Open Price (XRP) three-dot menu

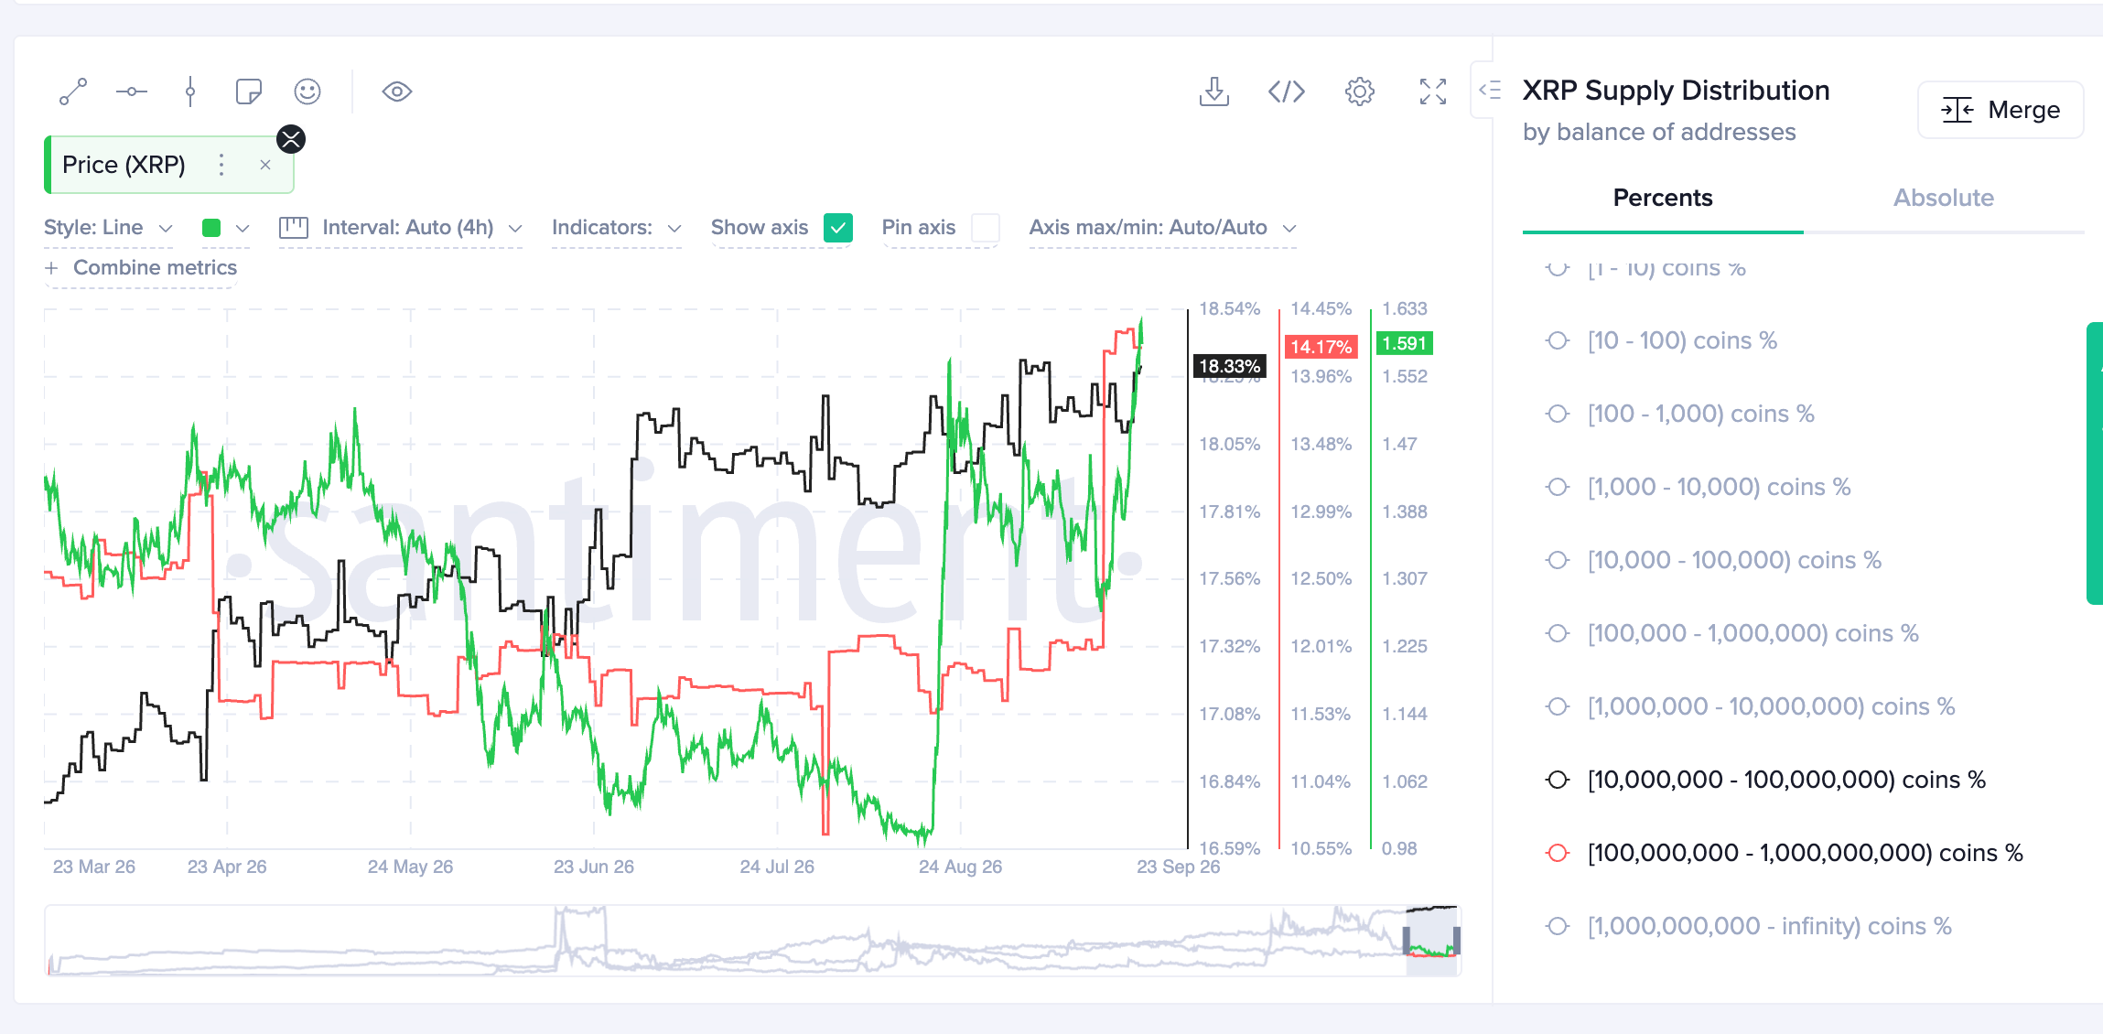(x=221, y=165)
